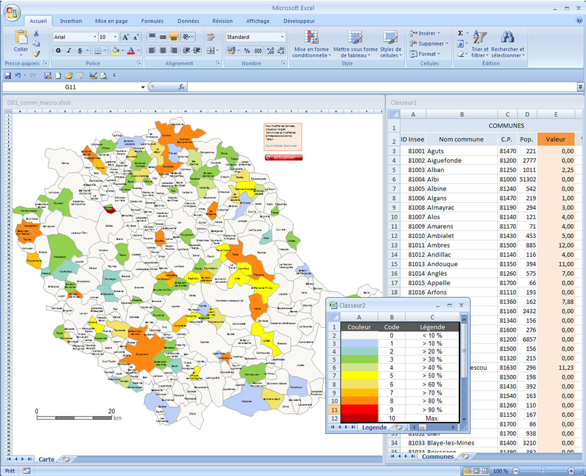586x476 pixels.
Task: Select the Communes sheet tab
Action: (x=438, y=456)
